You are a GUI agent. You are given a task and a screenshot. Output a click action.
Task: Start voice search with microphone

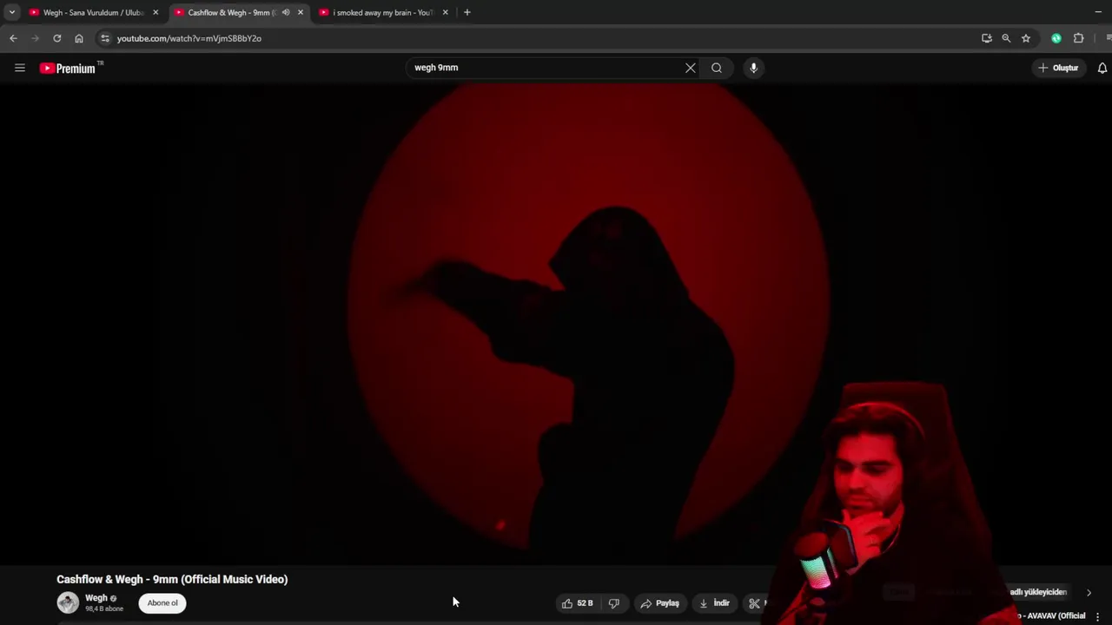(753, 68)
